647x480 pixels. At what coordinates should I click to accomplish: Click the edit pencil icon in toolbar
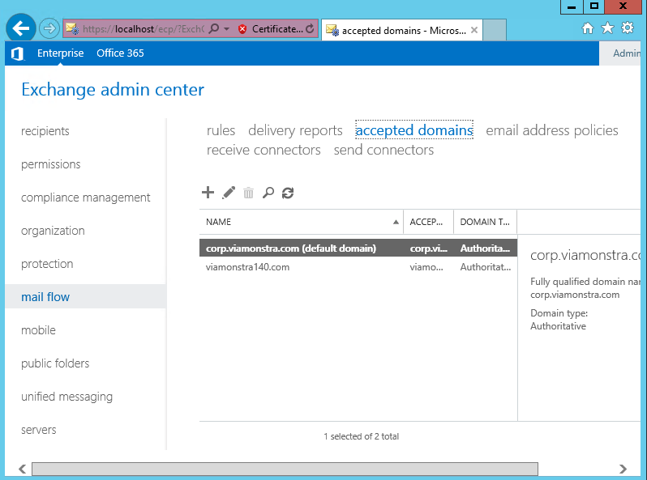(x=229, y=193)
